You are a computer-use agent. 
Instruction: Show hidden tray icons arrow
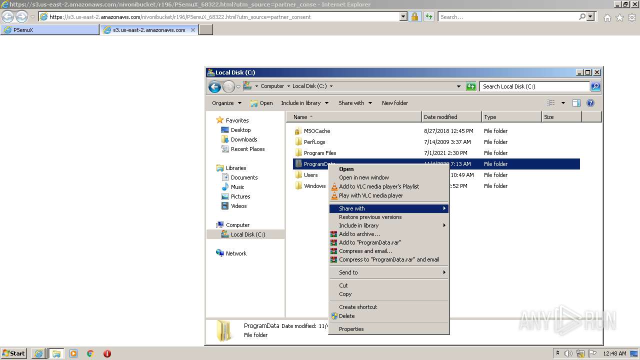tap(557, 353)
